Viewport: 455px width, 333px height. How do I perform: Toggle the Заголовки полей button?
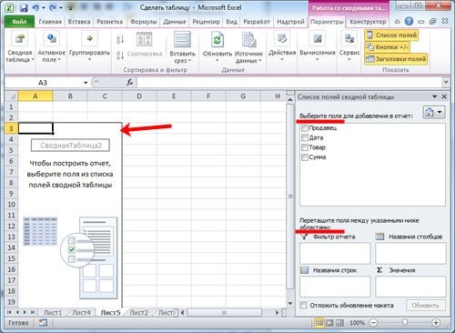[396, 59]
